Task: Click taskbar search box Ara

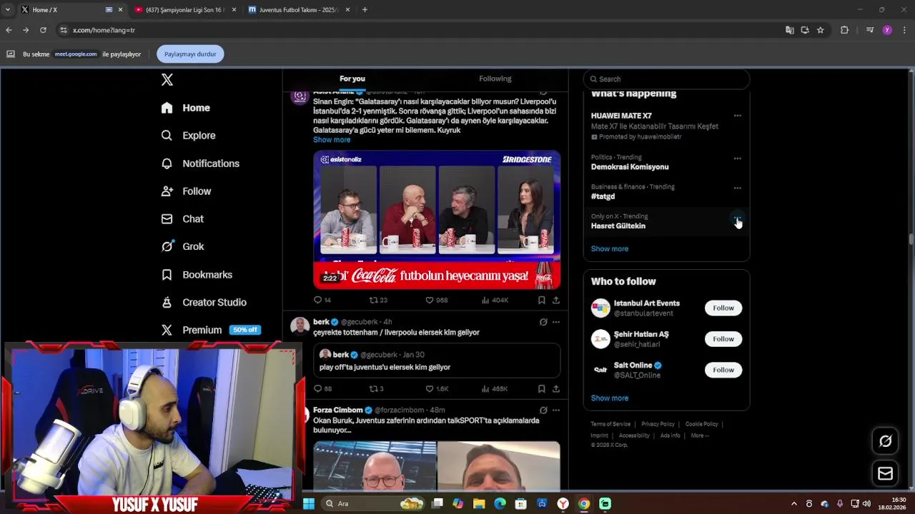Action: point(372,504)
